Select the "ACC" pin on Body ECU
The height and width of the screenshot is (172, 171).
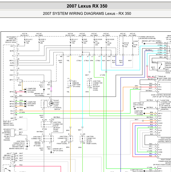point(12,46)
